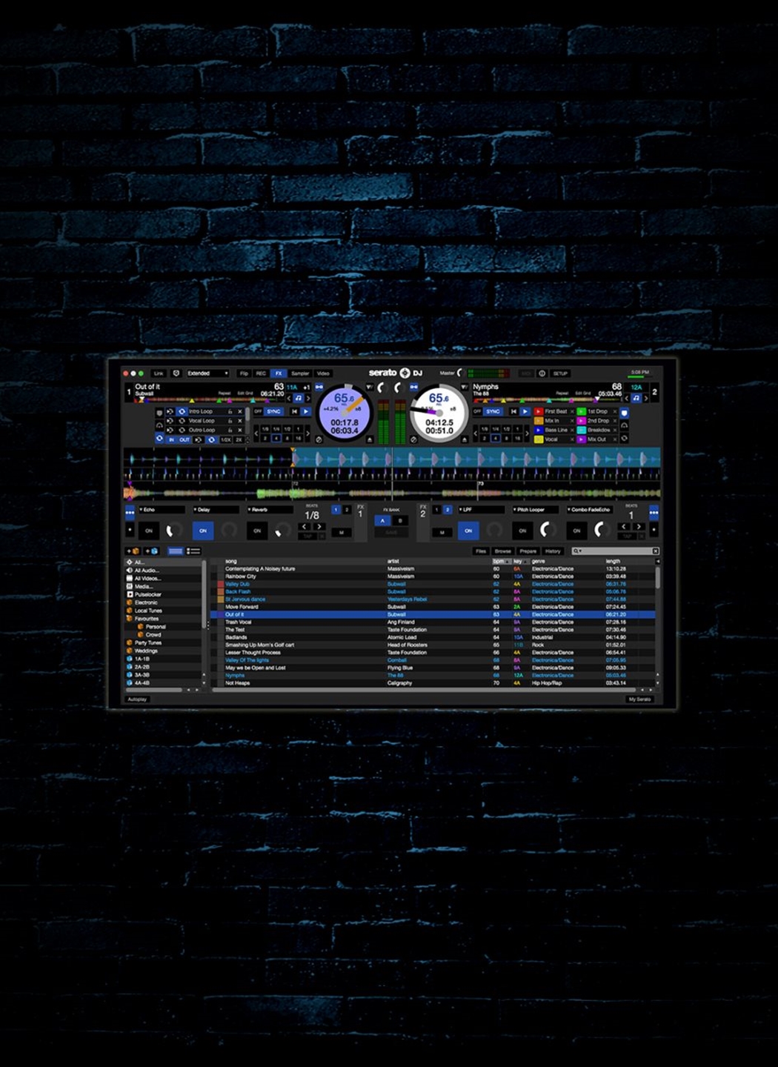Open SETUP screen
This screenshot has height=1067, width=778.
pyautogui.click(x=560, y=373)
